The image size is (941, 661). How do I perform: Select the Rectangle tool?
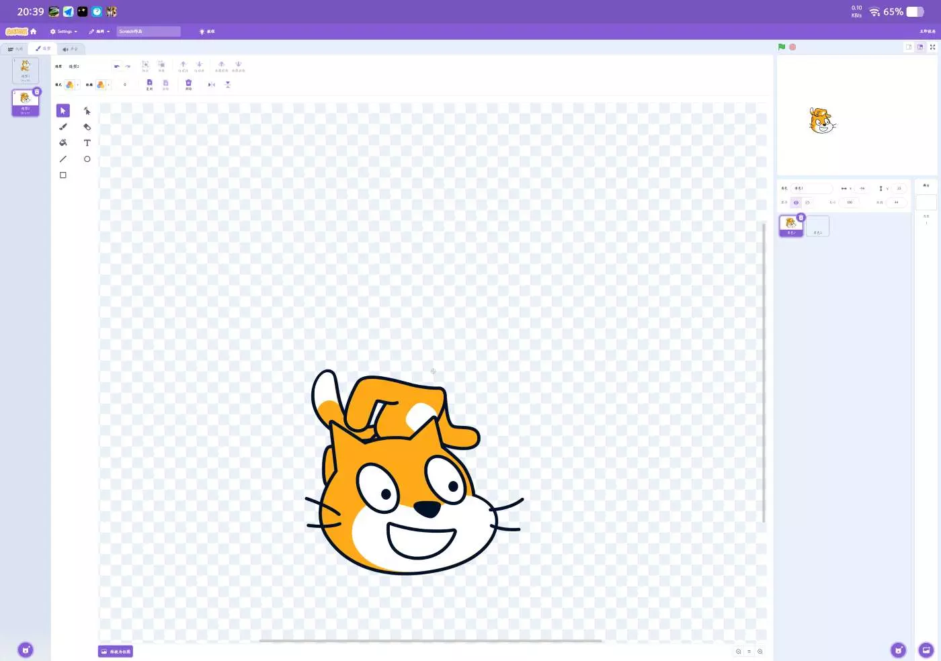pos(63,175)
